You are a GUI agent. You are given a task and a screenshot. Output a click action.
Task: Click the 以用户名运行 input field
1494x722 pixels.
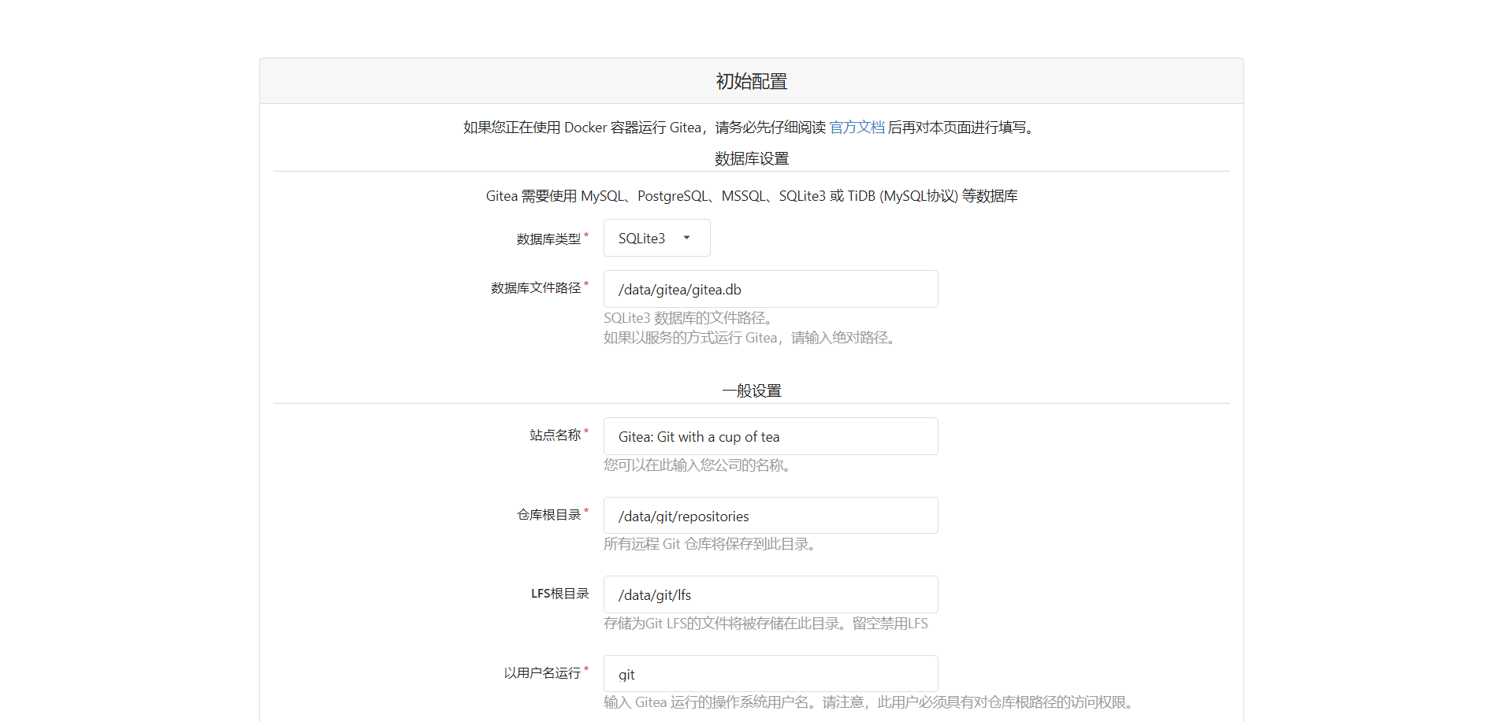click(x=771, y=674)
